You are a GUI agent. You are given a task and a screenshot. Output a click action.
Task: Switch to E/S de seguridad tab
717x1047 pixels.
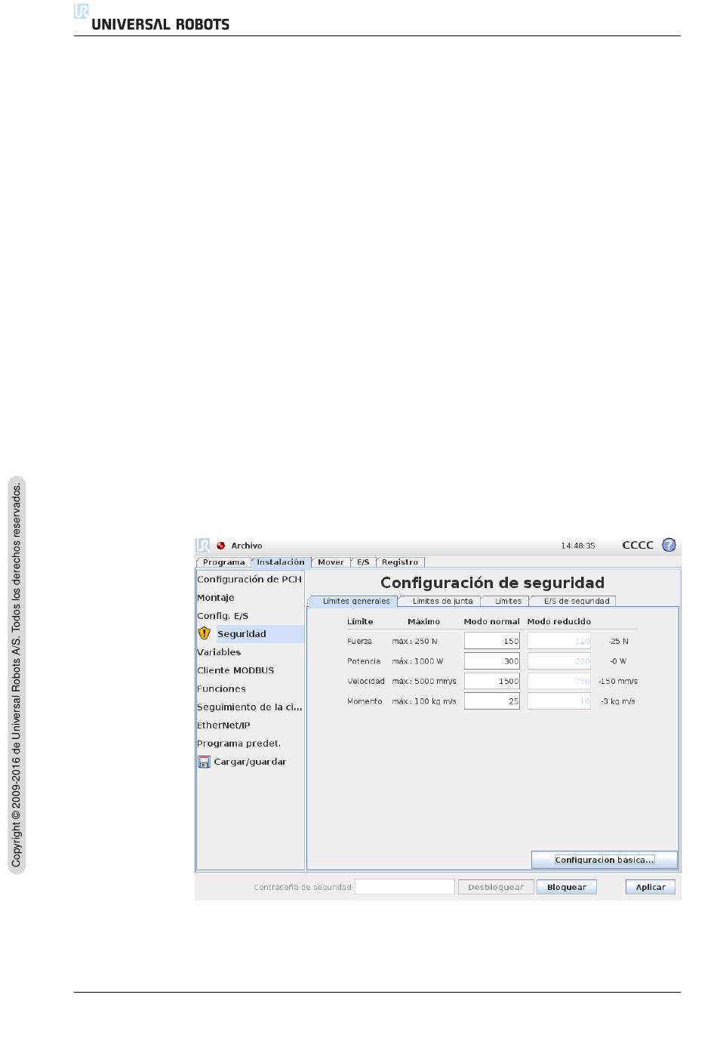[x=576, y=601]
